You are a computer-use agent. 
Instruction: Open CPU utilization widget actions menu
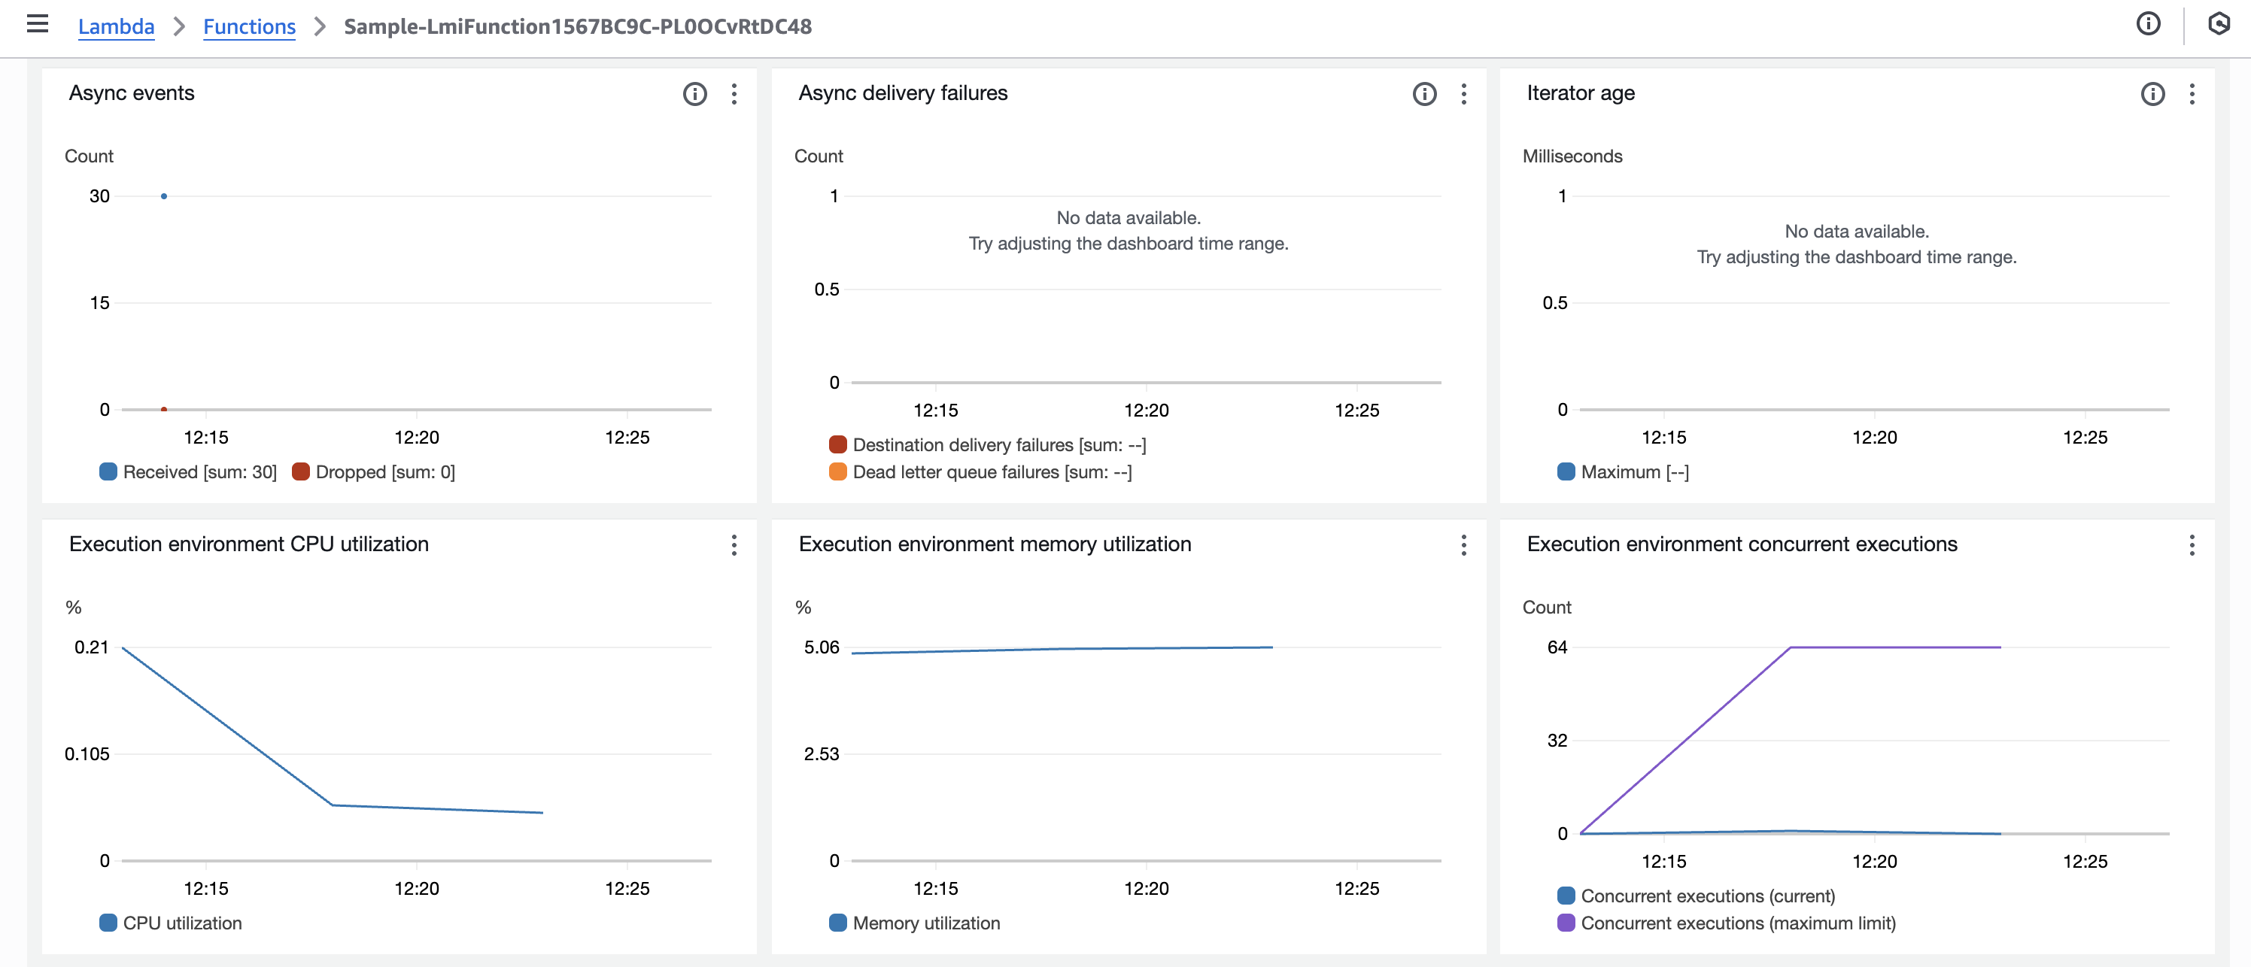click(x=734, y=545)
